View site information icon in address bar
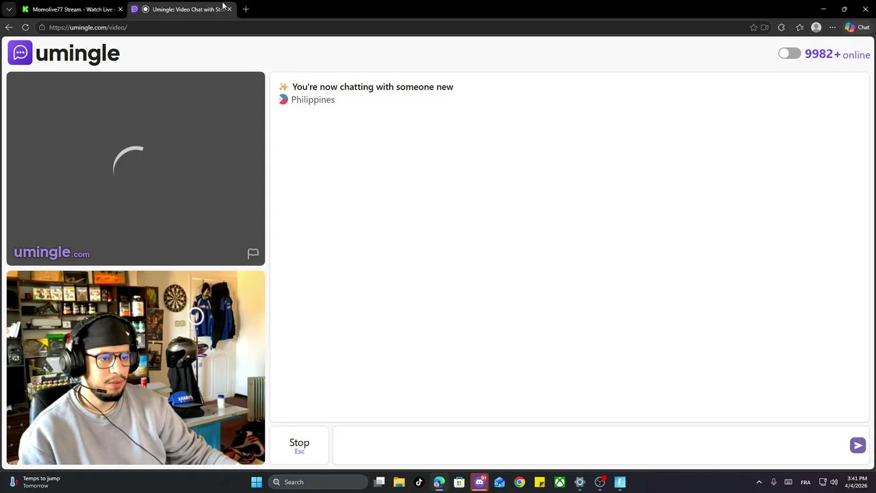Image resolution: width=876 pixels, height=493 pixels. 42,27
